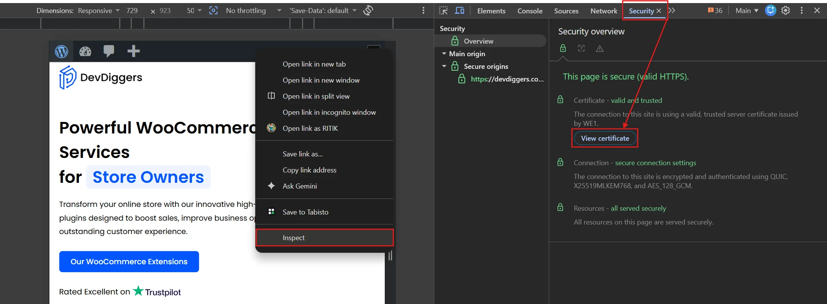Select the Overview item in Security sidebar
Image resolution: width=827 pixels, height=304 pixels.
490,41
